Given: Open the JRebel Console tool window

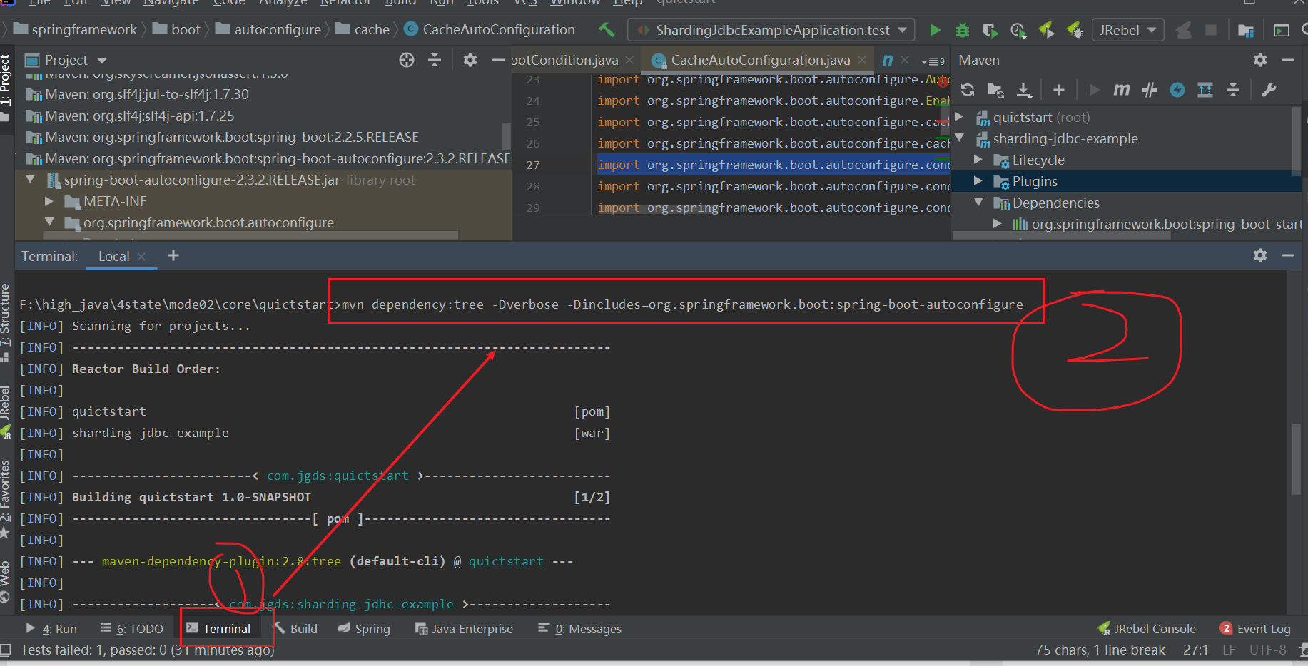Looking at the screenshot, I should (x=1146, y=628).
